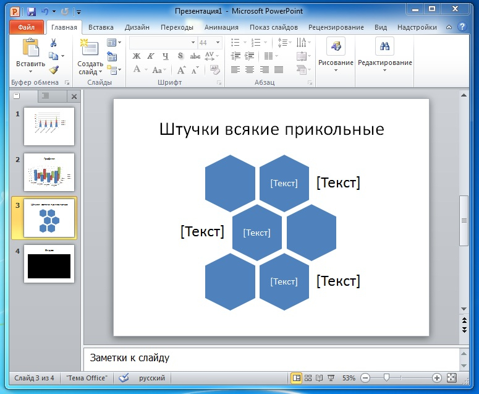Image resolution: width=479 pixels, height=394 pixels.
Task: Click fit slide to window icon
Action: pos(451,377)
